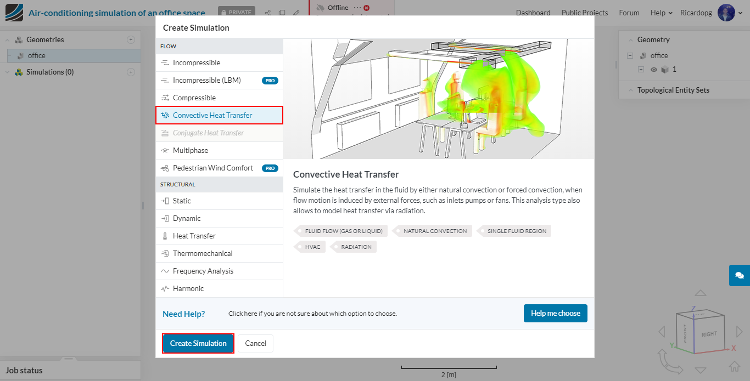Click the PRO badge beside Pedestrian Wind Comfort
The width and height of the screenshot is (750, 381).
coord(270,168)
